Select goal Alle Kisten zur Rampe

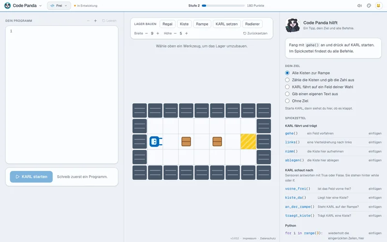tap(307, 73)
